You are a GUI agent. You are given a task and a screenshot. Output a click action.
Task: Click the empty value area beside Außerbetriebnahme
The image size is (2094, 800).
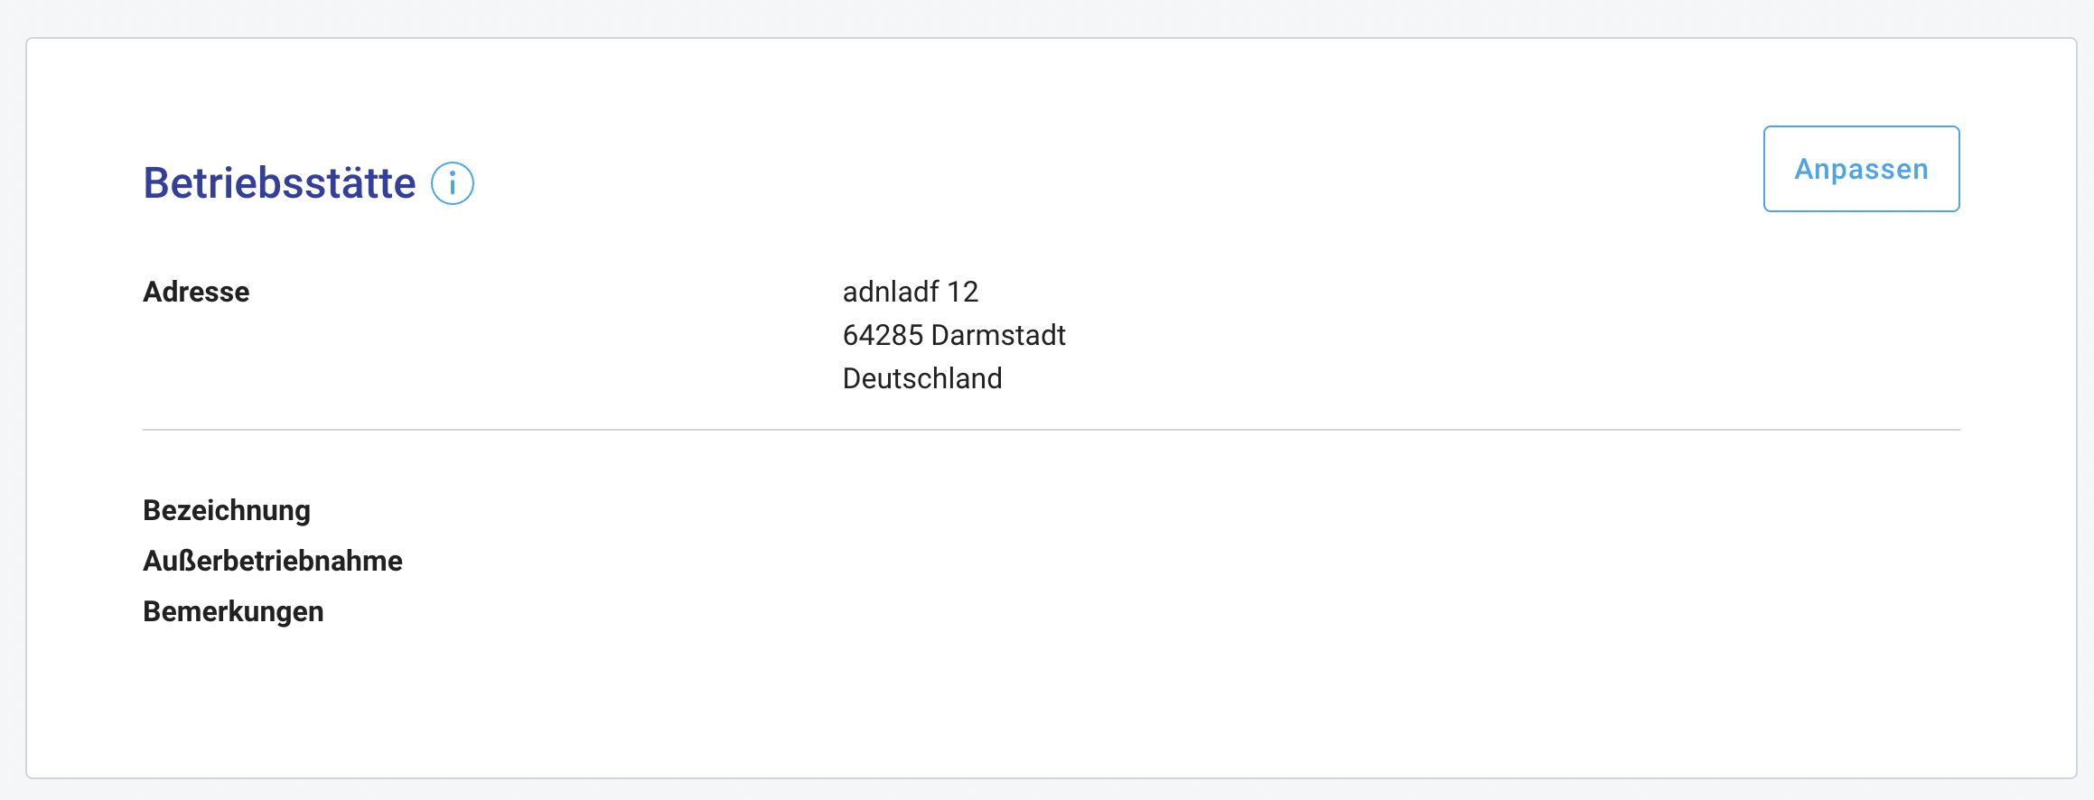click(x=994, y=561)
